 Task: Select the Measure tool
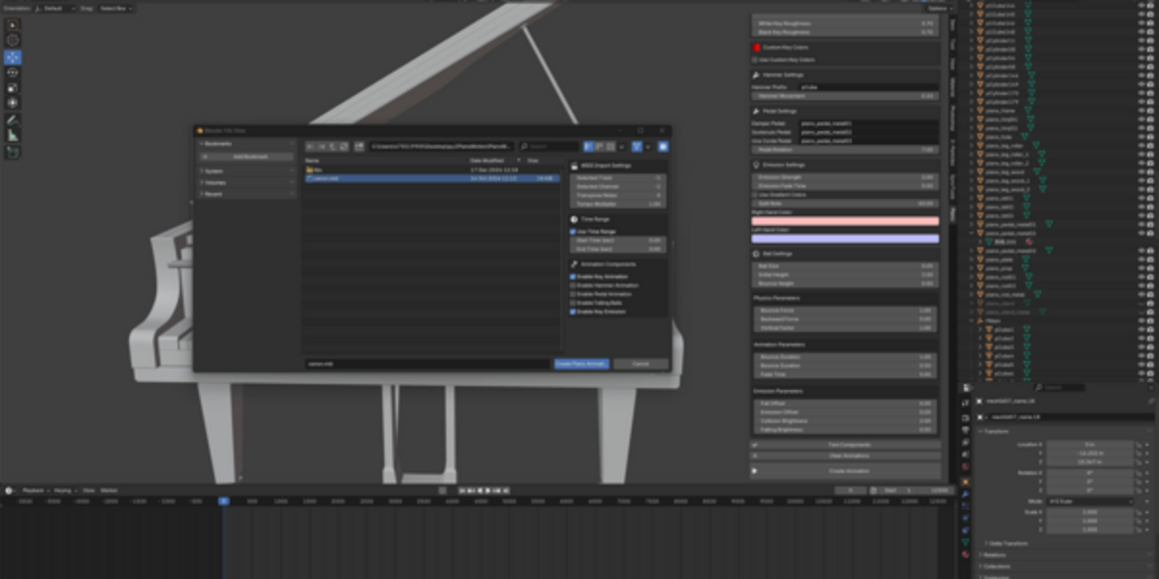[x=13, y=135]
